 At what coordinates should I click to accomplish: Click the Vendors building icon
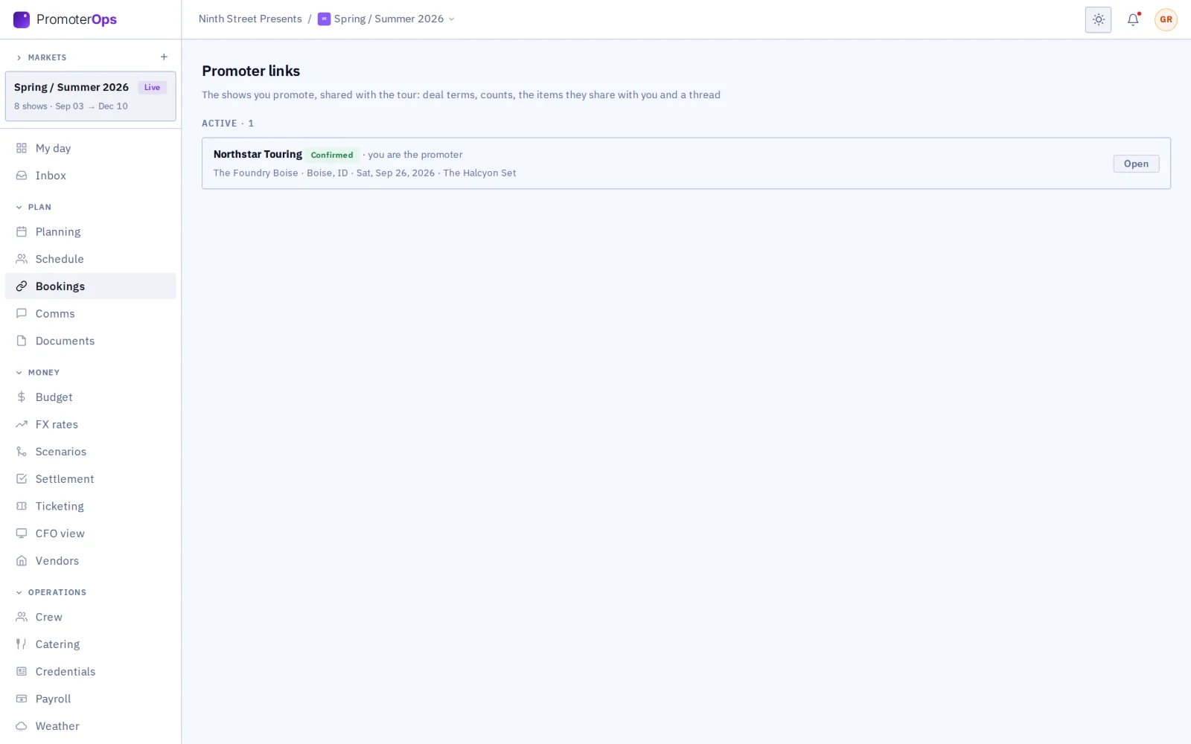click(22, 561)
